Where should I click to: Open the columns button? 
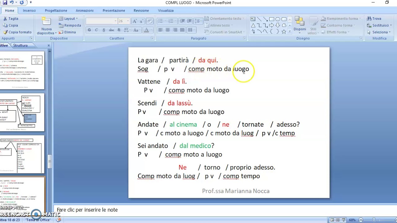191,30
